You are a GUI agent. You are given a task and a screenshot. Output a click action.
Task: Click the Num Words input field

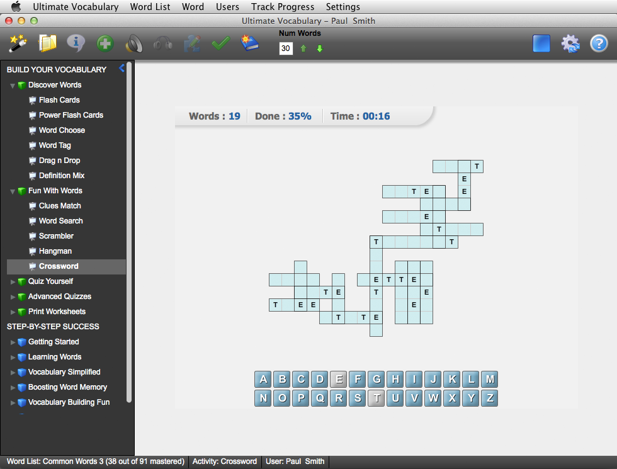pos(286,48)
